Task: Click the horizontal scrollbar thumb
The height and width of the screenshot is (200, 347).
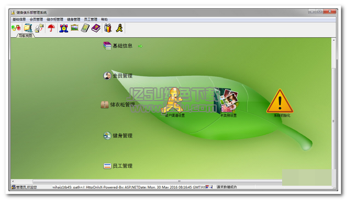Action: pos(179,181)
